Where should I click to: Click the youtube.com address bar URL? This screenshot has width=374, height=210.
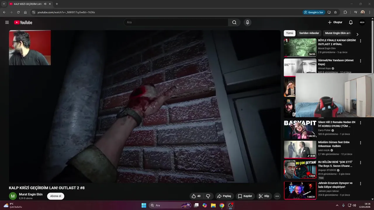[66, 12]
